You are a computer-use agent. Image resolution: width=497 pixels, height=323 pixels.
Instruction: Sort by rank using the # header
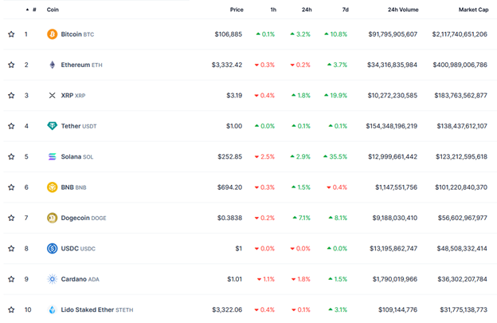[x=31, y=10]
